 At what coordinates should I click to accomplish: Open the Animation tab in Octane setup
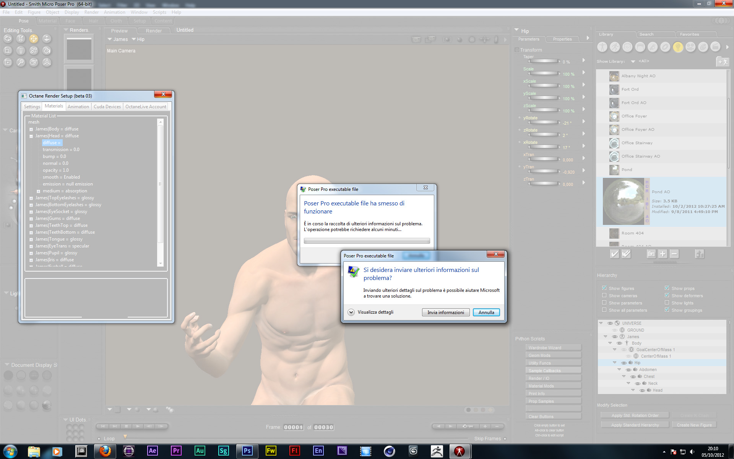[x=78, y=107]
